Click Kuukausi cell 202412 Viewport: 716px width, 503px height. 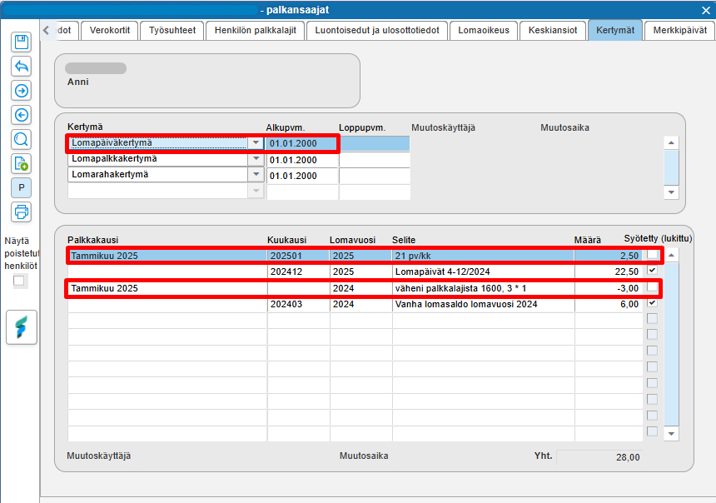coord(298,271)
